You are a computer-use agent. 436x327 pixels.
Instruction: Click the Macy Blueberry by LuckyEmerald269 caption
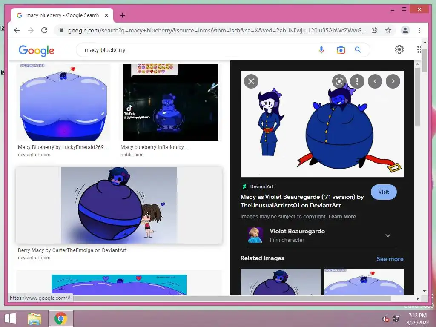(62, 147)
